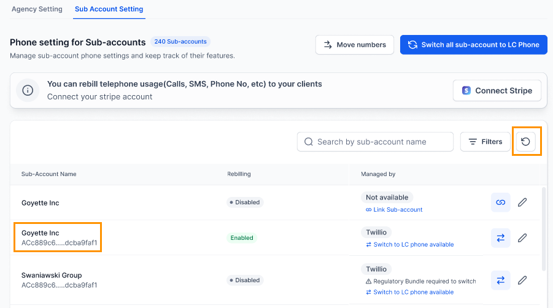Click the table's vertical scrollbar
The width and height of the screenshot is (553, 308).
point(543,227)
